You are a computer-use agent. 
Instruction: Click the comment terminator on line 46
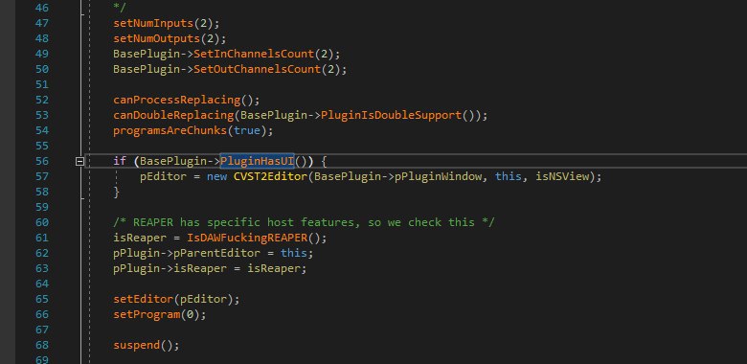coord(120,8)
